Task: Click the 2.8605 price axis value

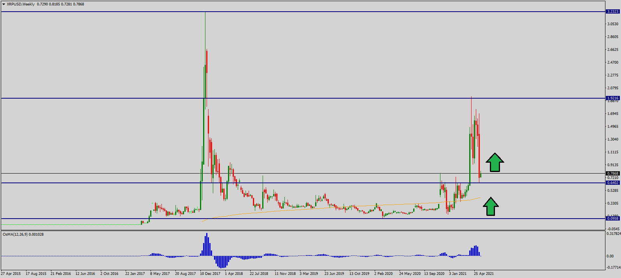Action: pos(613,37)
